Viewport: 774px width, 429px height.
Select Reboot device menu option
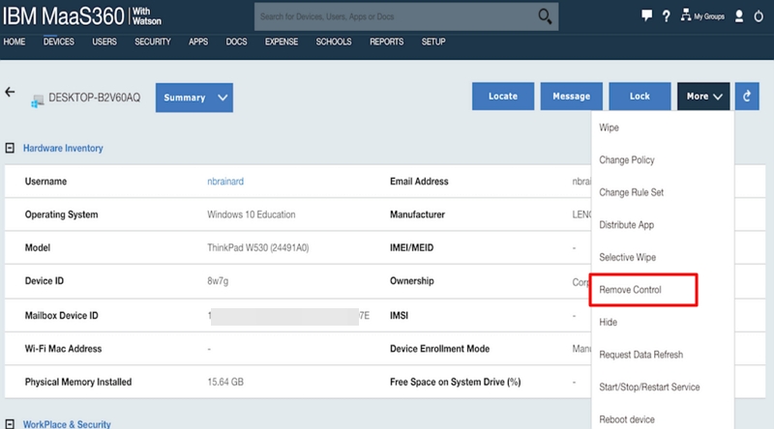pos(627,419)
